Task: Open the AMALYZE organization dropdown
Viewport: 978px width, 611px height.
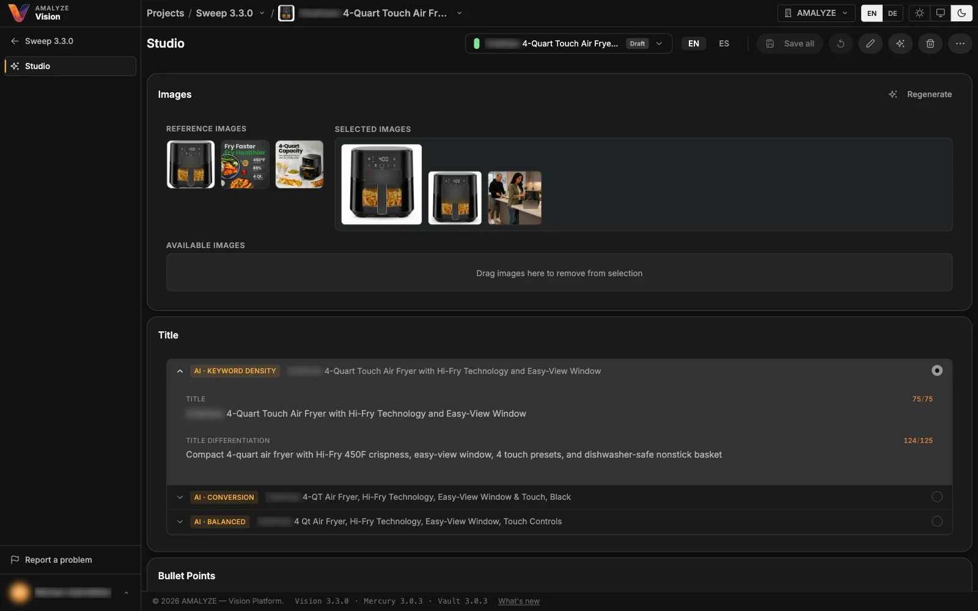Action: coord(816,13)
